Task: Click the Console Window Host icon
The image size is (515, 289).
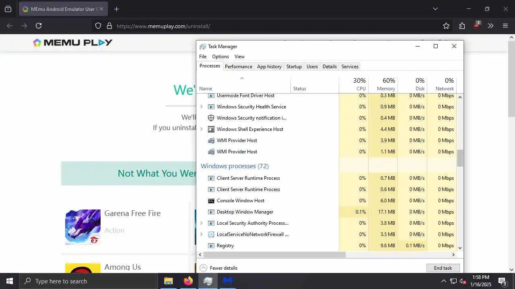Action: pyautogui.click(x=211, y=201)
